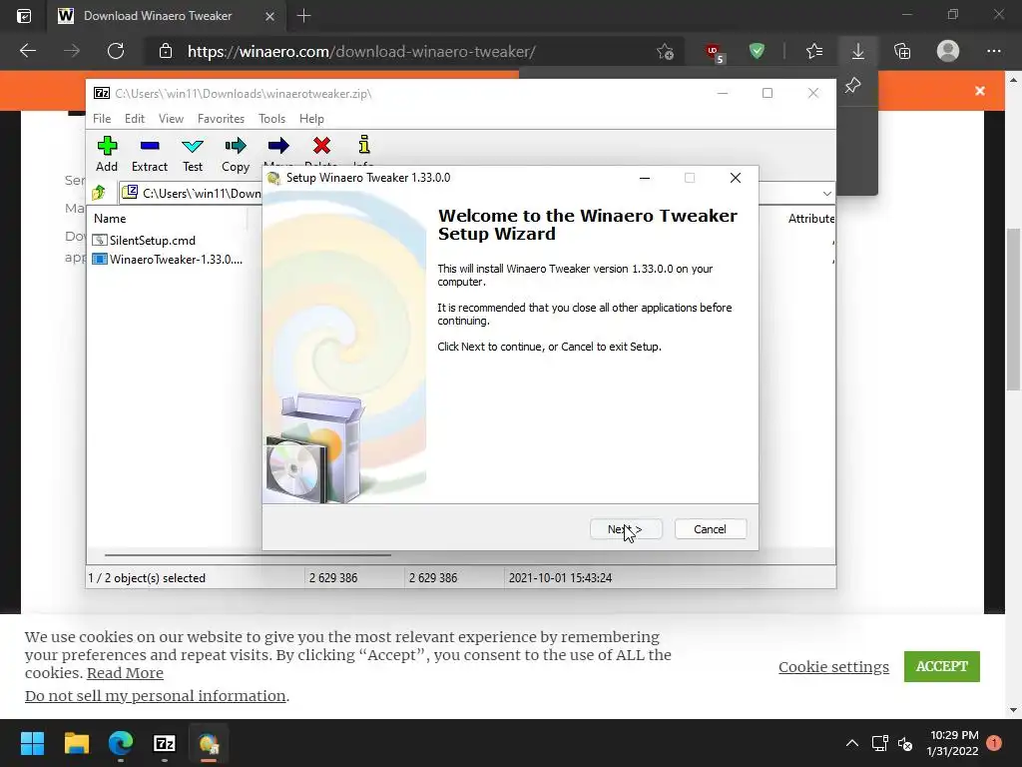
Task: Click the green shield extension icon
Action: (x=757, y=51)
